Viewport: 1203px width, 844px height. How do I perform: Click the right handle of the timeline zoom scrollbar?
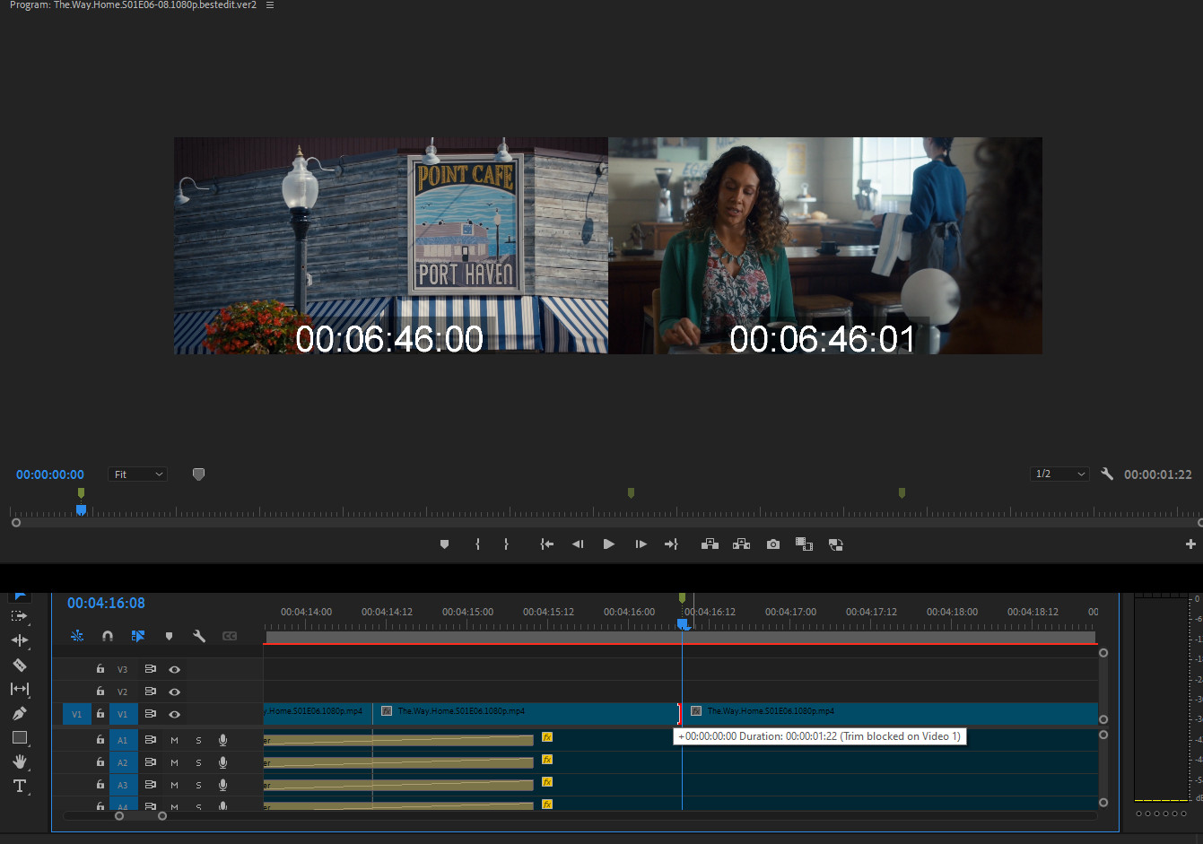(162, 815)
